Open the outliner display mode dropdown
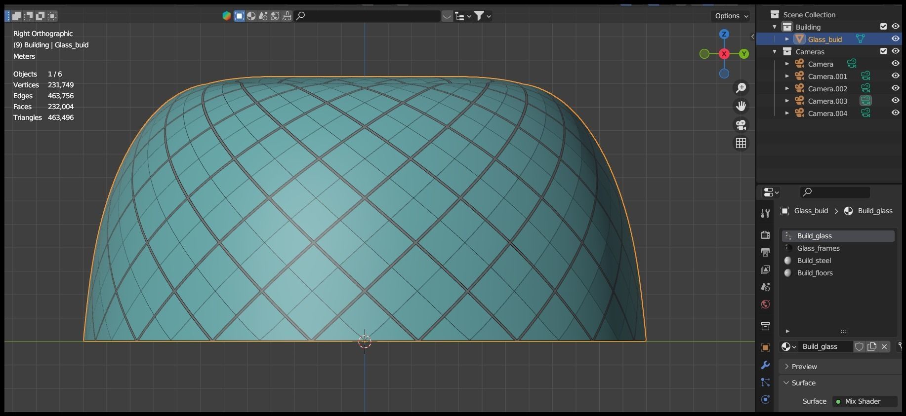906x416 pixels. (x=463, y=16)
